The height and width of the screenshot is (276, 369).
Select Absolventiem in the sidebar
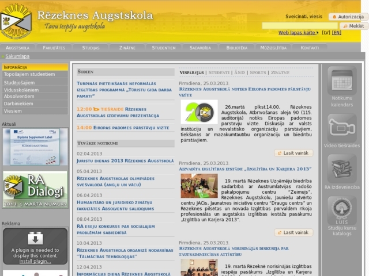[35, 96]
